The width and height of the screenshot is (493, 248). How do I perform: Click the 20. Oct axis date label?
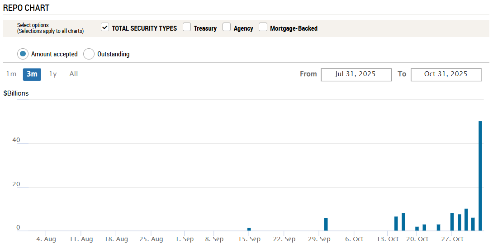tap(417, 239)
